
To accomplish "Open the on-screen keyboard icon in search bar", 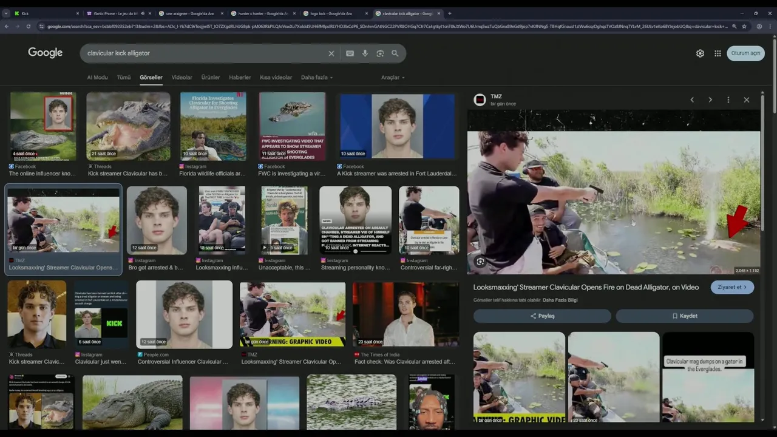I will 350,53.
